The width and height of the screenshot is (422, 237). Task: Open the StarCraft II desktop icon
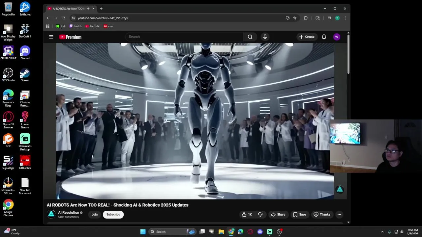pos(25,31)
